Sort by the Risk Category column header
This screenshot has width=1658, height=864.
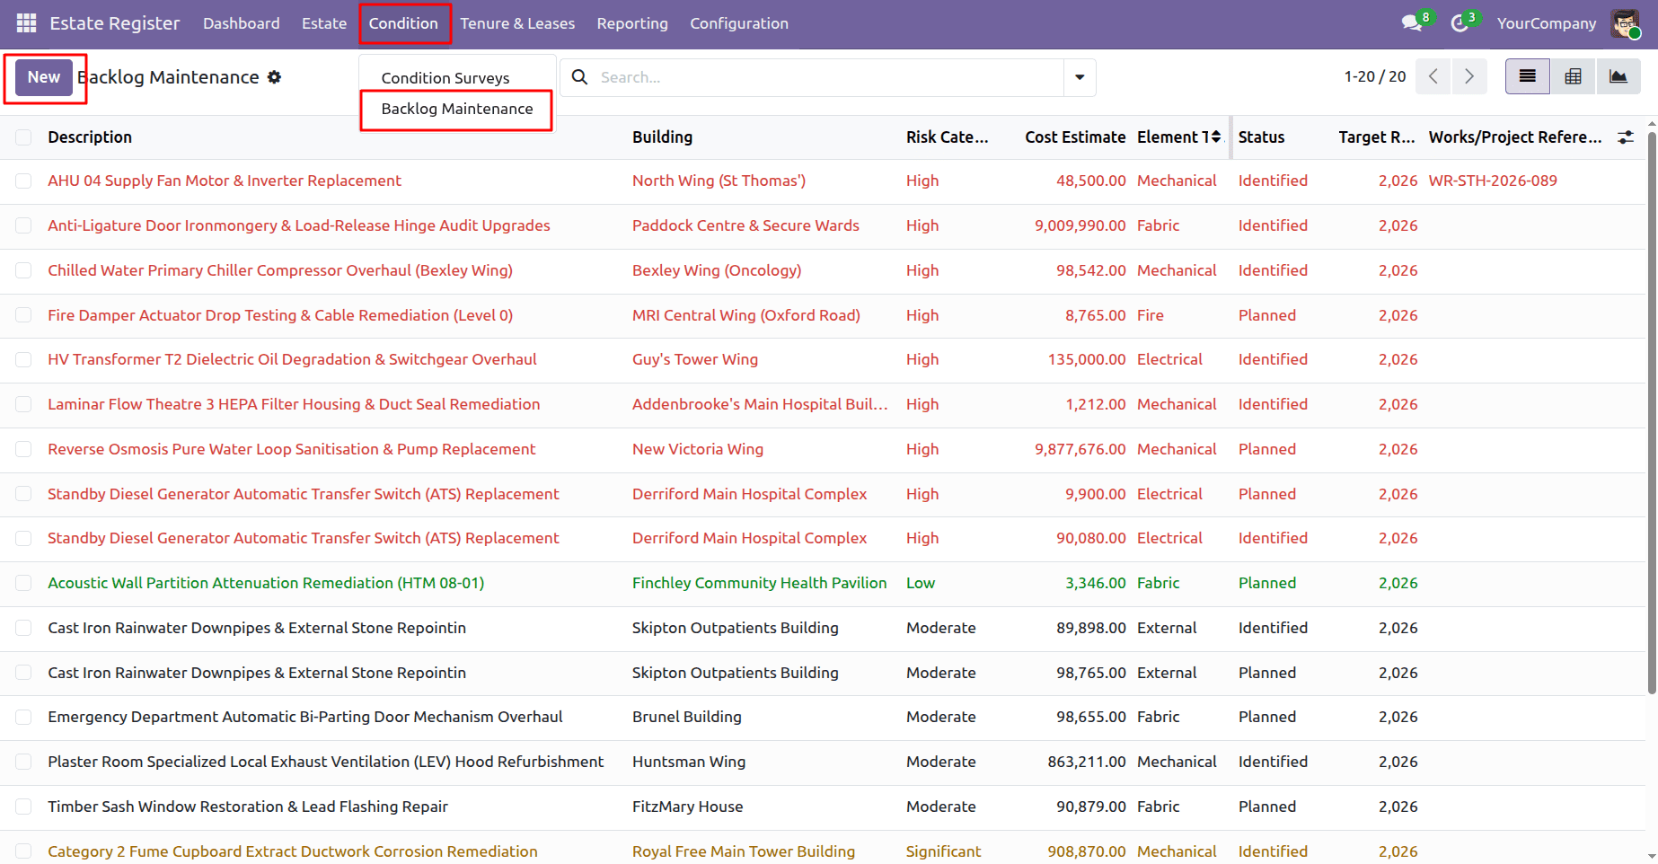(x=947, y=137)
